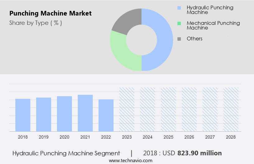Select the Others legend label
This screenshot has width=254, height=164.
pos(195,39)
